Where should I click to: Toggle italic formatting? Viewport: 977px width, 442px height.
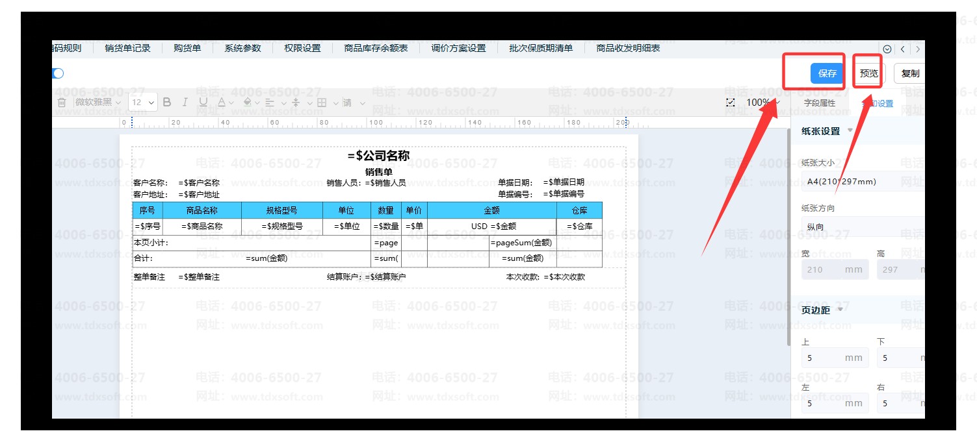[x=185, y=103]
